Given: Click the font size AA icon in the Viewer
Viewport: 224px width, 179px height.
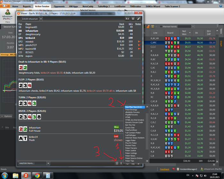Looking at the screenshot, I should pos(127,19).
